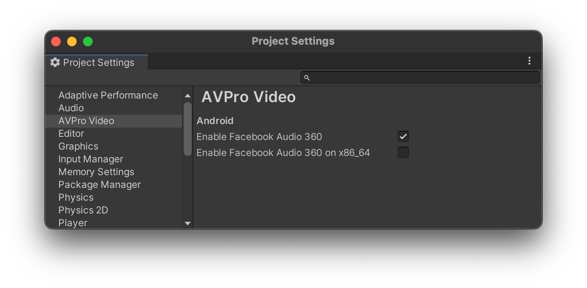Toggle the checked Android audio checkbox
This screenshot has height=288, width=587.
403,136
